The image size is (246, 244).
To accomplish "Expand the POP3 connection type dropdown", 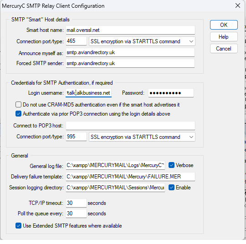I will point(142,137).
